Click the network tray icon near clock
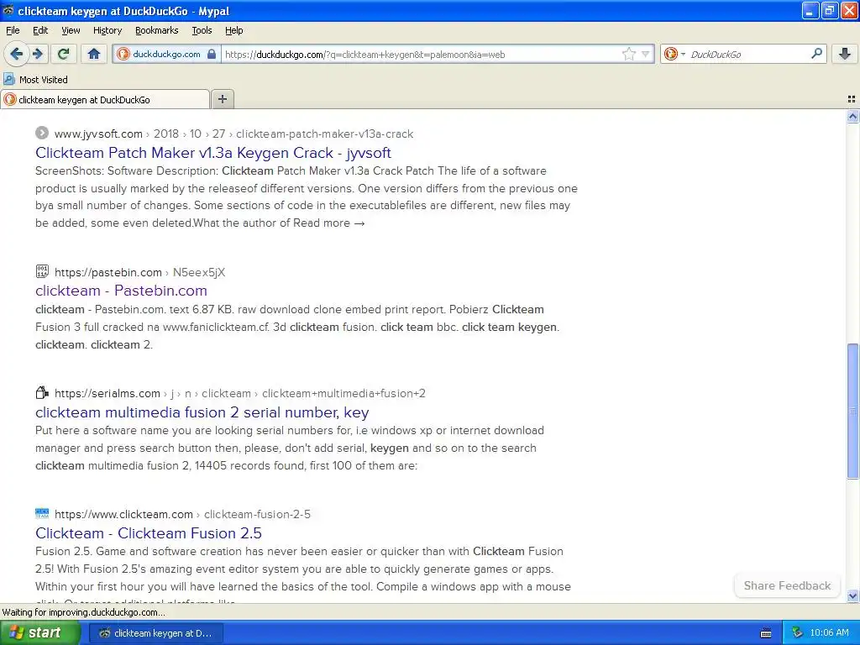This screenshot has height=645, width=860. pos(797,633)
